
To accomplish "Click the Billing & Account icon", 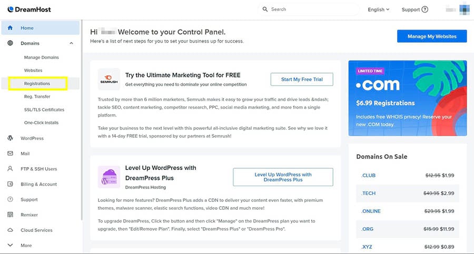I will tap(11, 184).
